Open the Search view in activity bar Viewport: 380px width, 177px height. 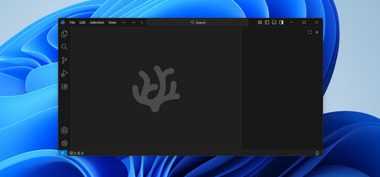(64, 47)
